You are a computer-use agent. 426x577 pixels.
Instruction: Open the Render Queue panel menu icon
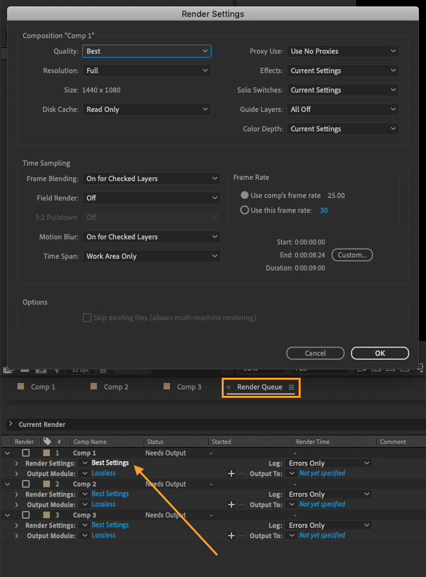[292, 387]
